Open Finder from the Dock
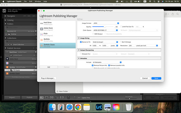The width and height of the screenshot is (181, 113). point(52,107)
